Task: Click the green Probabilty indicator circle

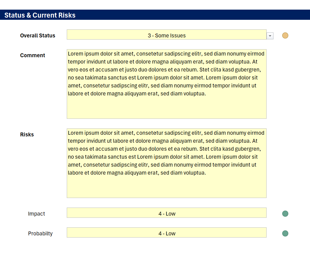Action: click(x=285, y=233)
